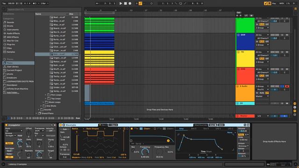Select the blue clip on the bottom track

(x=100, y=104)
